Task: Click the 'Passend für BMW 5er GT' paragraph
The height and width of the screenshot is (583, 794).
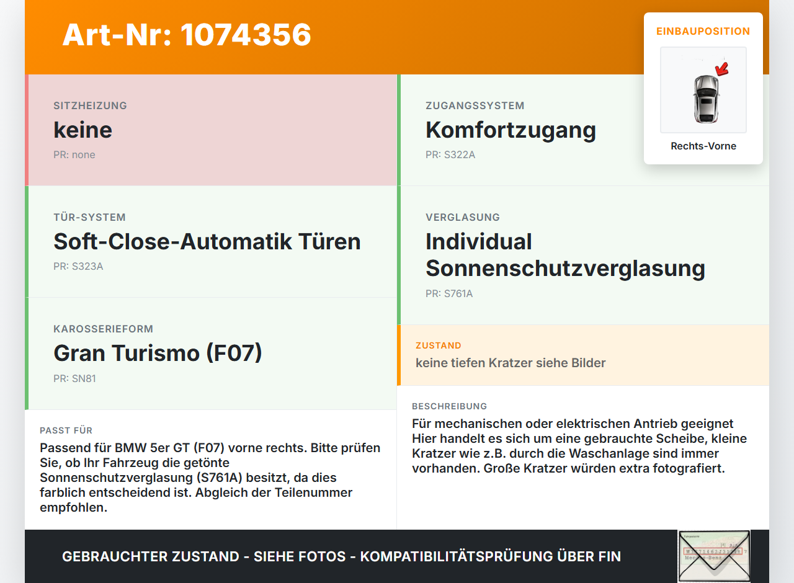Action: (x=210, y=478)
